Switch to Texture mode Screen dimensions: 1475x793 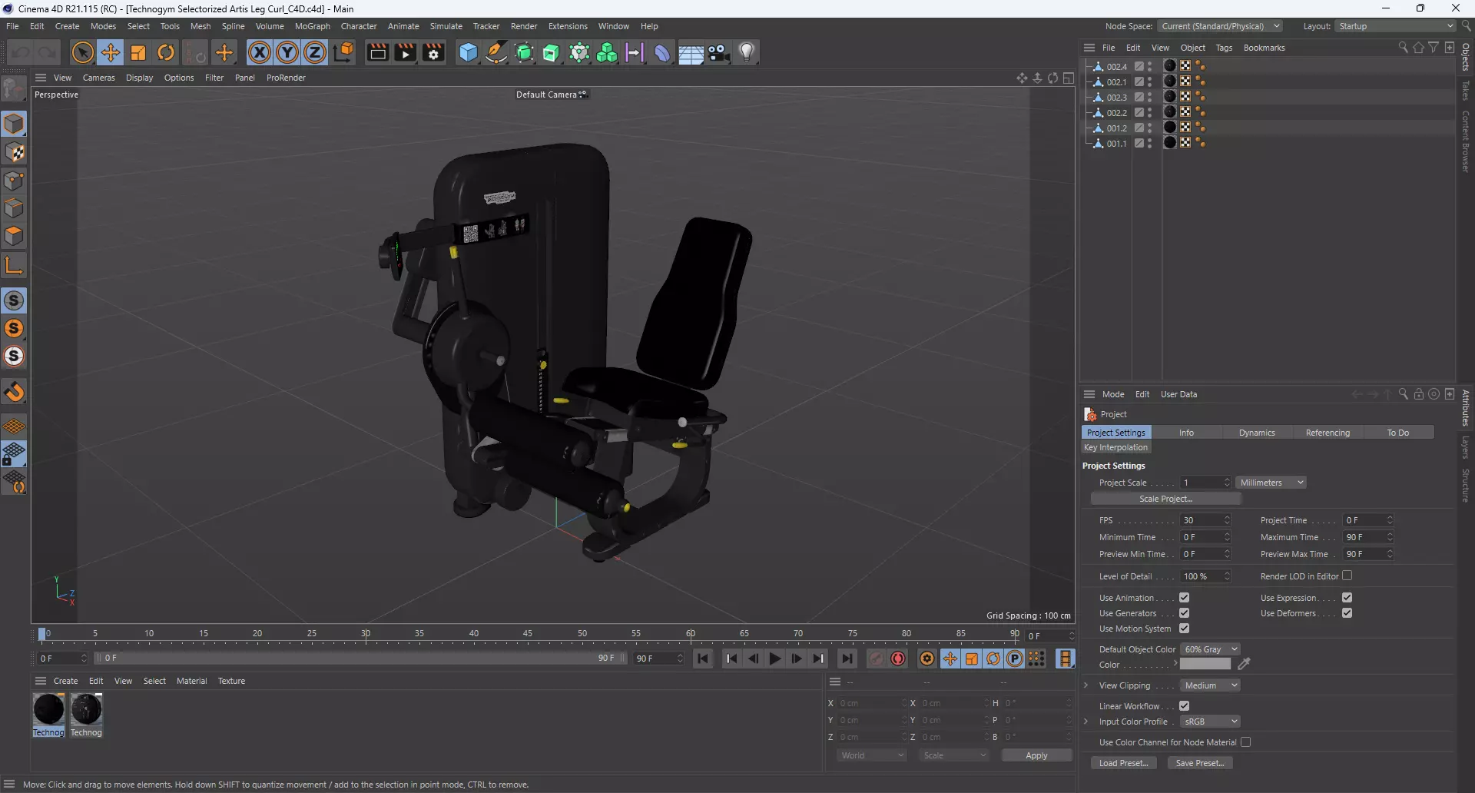tap(15, 152)
